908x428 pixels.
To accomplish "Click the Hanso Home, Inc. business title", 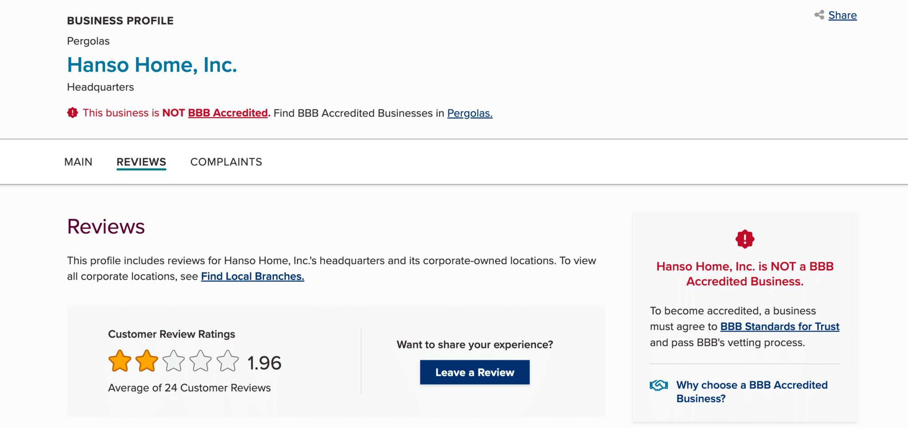I will click(152, 65).
